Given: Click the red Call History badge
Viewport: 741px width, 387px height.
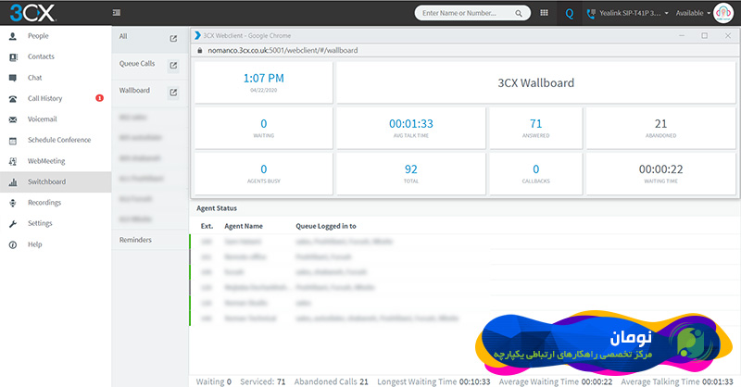Looking at the screenshot, I should (x=99, y=98).
